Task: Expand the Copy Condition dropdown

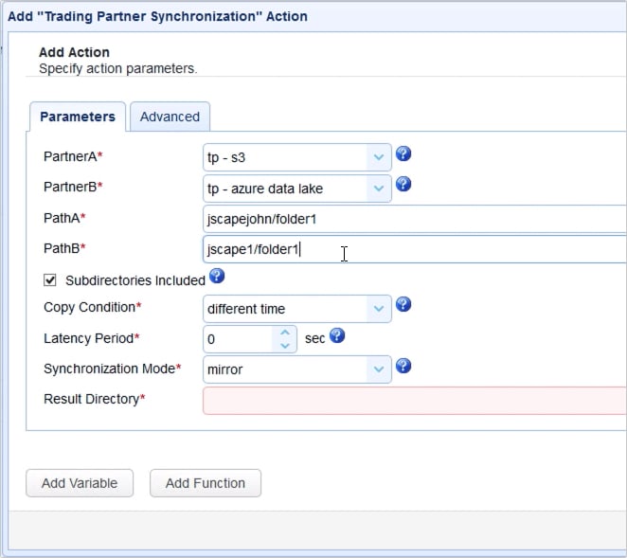Action: point(379,308)
